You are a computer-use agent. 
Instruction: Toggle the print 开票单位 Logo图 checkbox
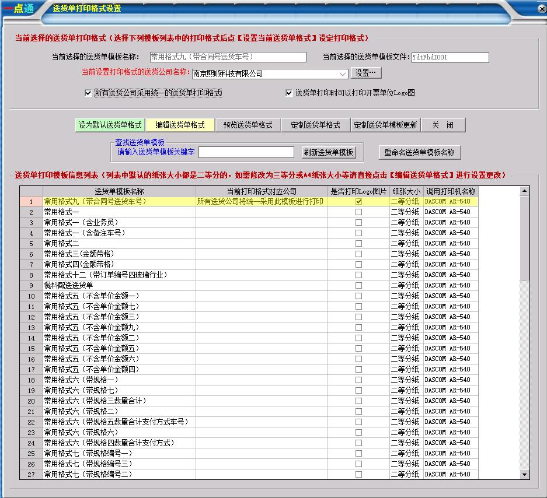pos(289,93)
